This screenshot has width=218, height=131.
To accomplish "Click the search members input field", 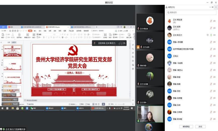I will (x=191, y=13).
